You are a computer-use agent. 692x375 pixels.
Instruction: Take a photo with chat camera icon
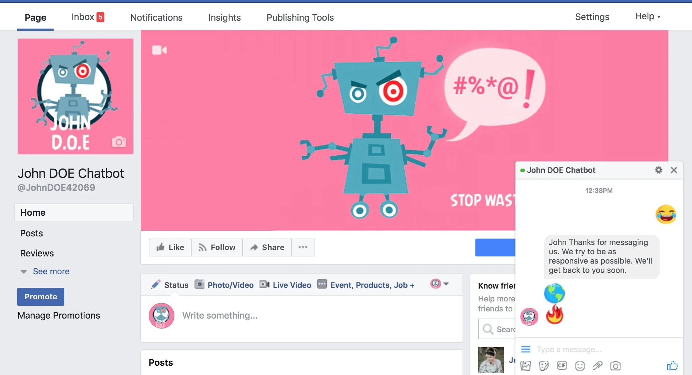(616, 366)
